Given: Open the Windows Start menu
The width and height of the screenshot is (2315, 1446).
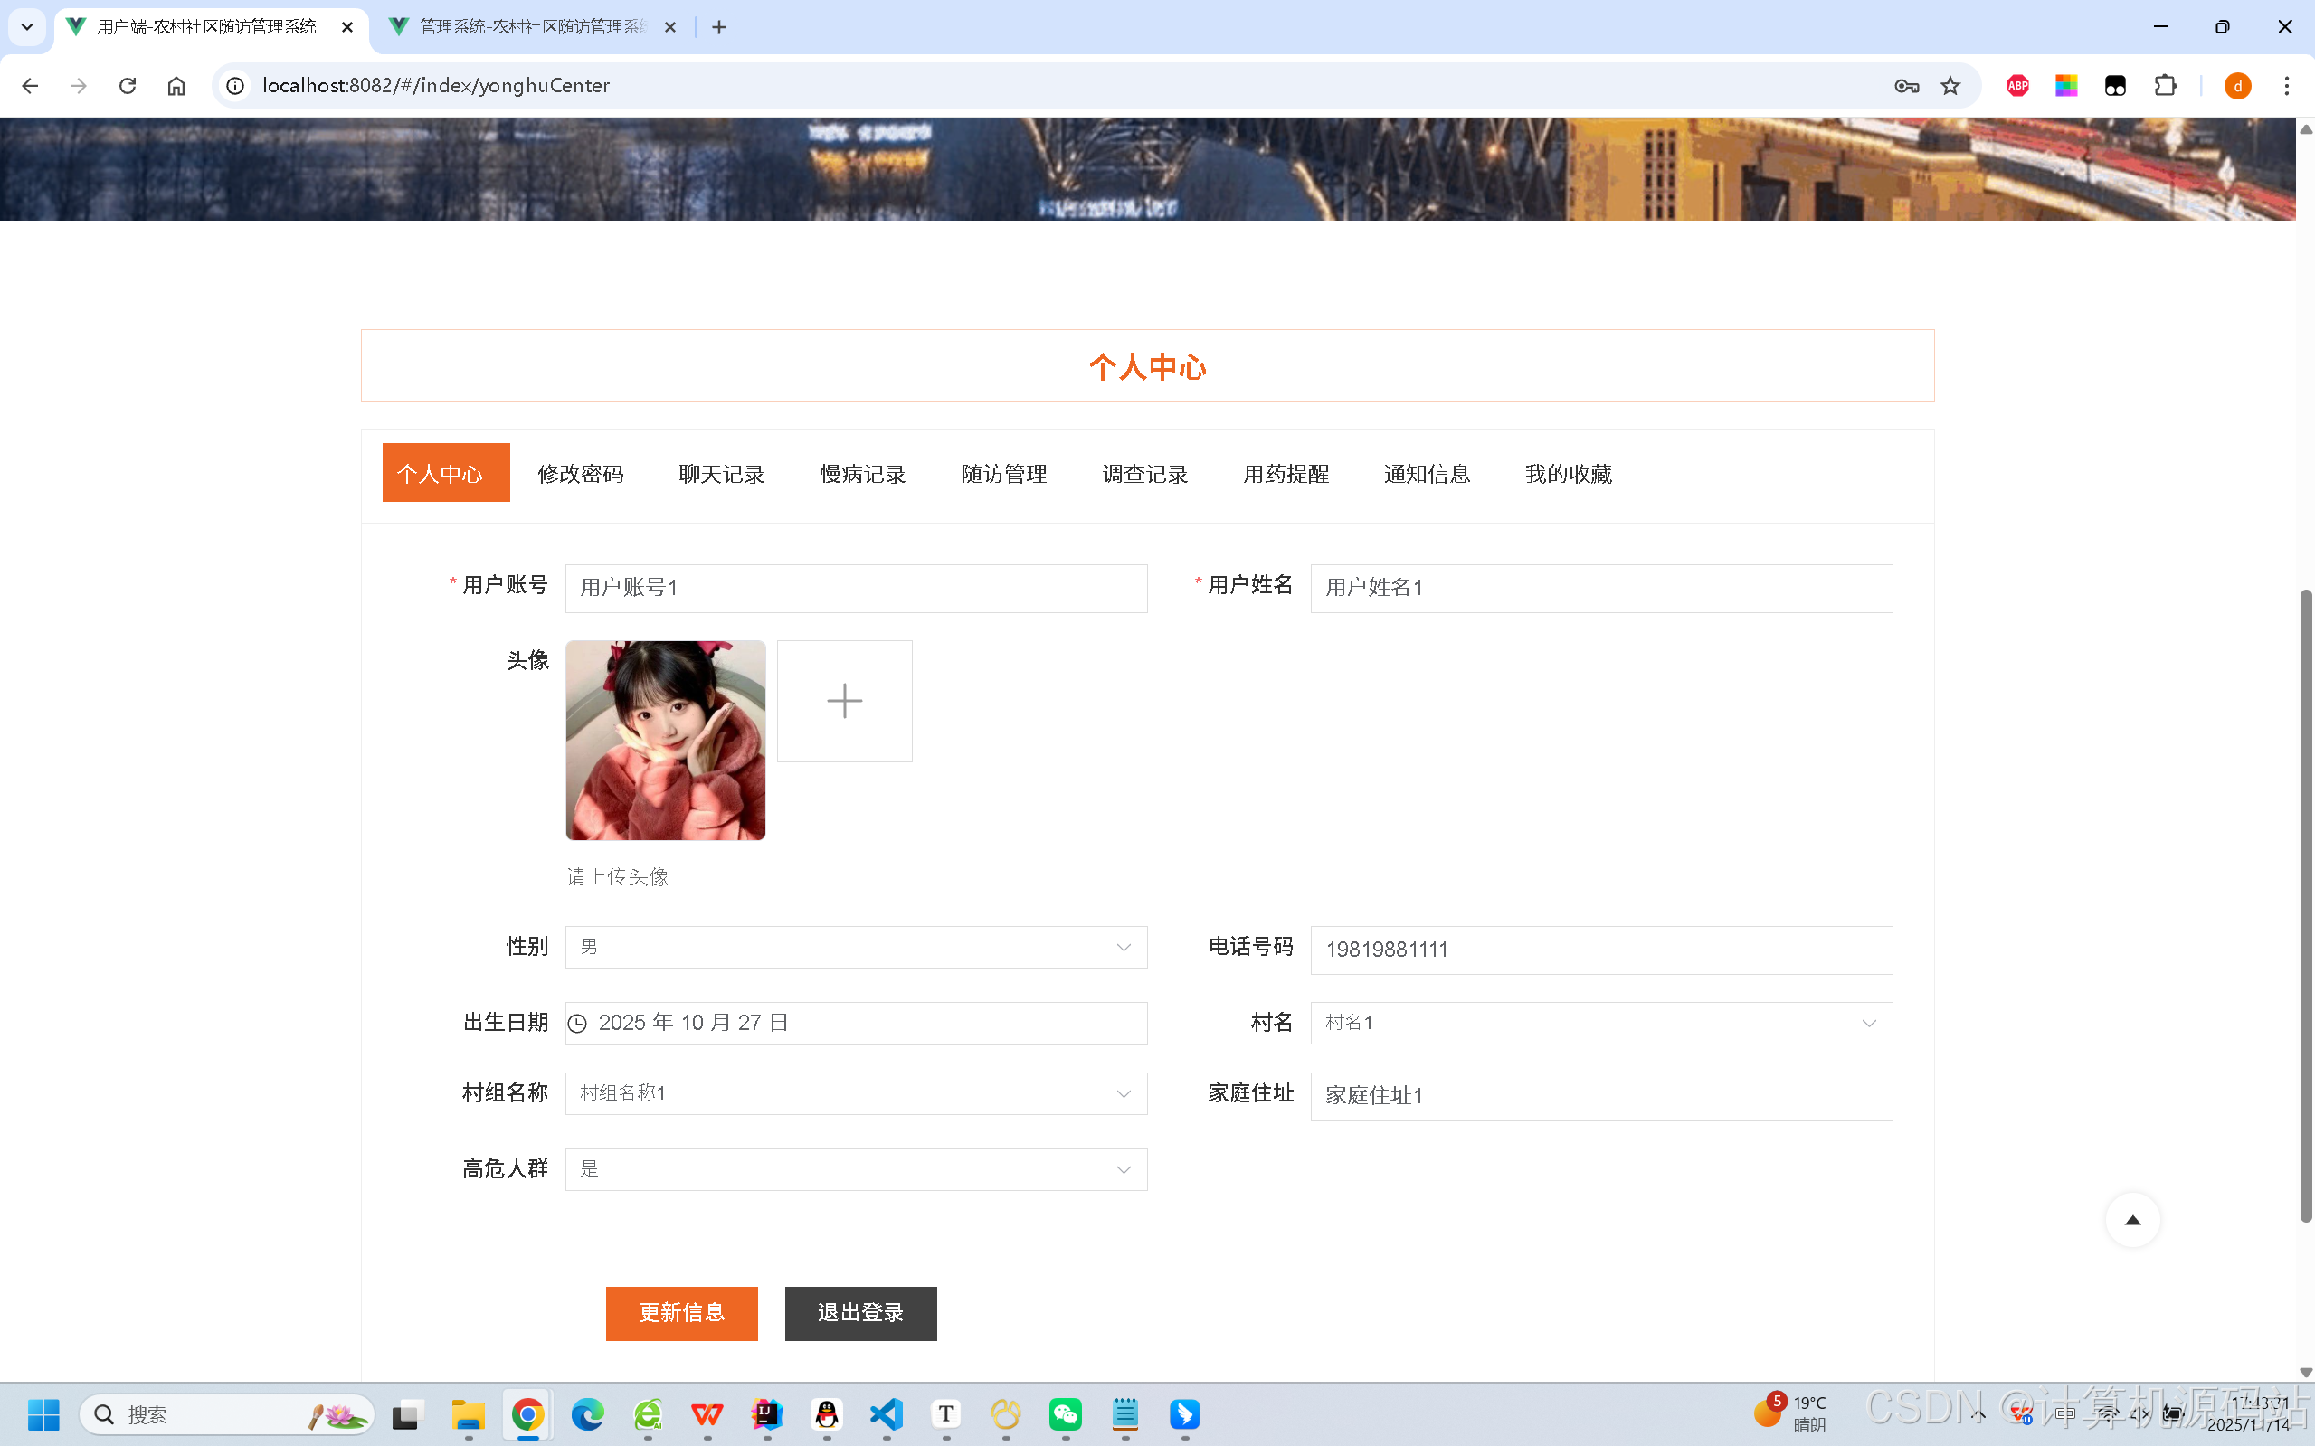Looking at the screenshot, I should (x=43, y=1414).
